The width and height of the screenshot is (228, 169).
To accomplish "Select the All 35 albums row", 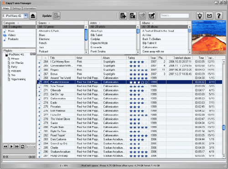I will point(164,27).
